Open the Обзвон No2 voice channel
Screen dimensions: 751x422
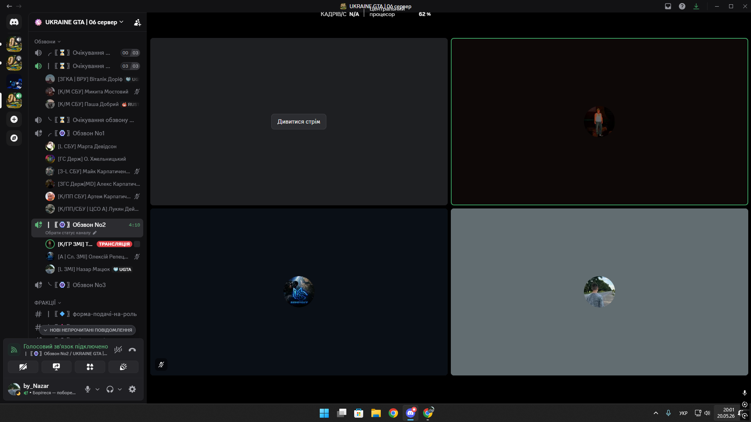click(87, 225)
